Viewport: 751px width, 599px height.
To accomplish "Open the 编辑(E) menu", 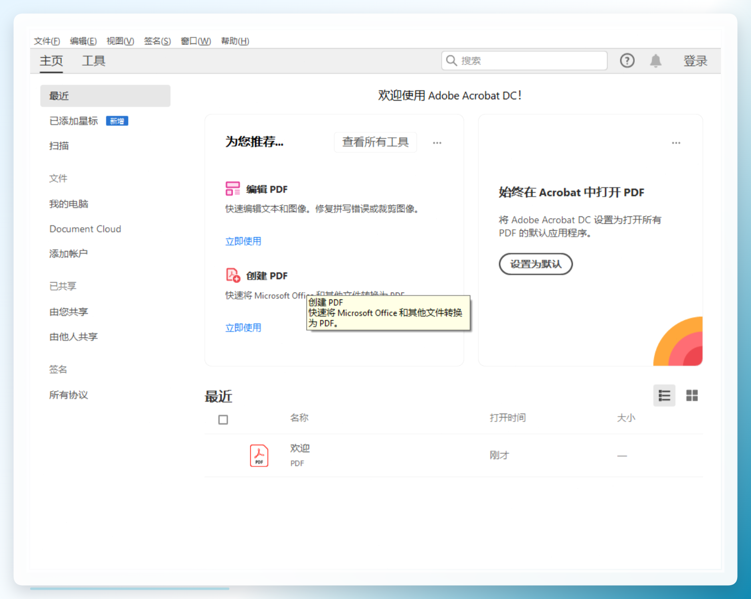I will tap(83, 41).
